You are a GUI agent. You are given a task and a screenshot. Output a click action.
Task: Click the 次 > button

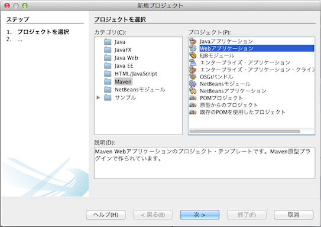click(200, 215)
